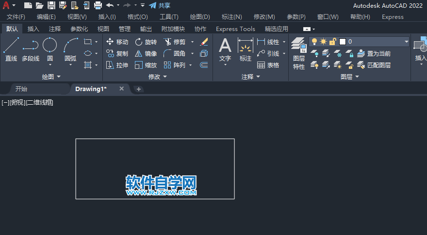Click the Layer Off icon with cyan bulb
This screenshot has width=427, height=235.
pyautogui.click(x=314, y=53)
